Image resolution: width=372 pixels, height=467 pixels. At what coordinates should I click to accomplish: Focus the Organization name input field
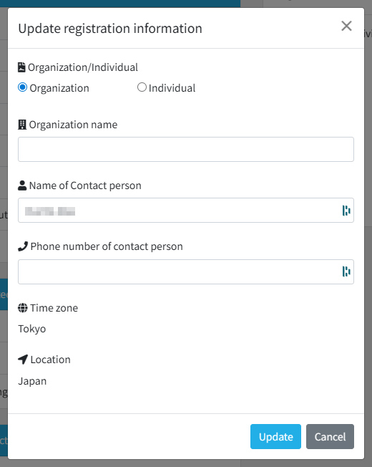click(x=186, y=149)
